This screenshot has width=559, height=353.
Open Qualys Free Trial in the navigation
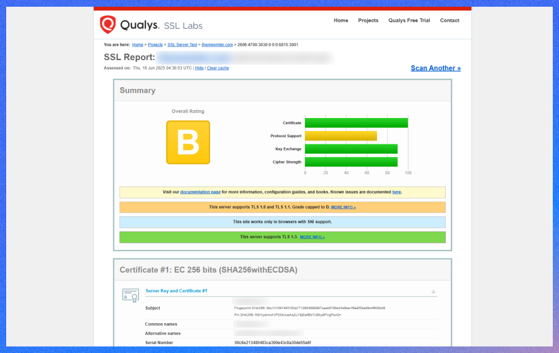(409, 21)
